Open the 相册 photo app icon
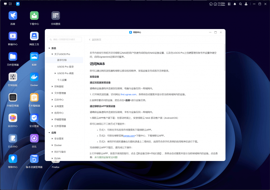This screenshot has width=270, height=190. point(34,56)
